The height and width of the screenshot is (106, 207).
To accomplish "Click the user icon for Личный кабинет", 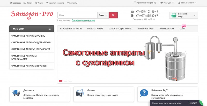I will tap(179, 3).
